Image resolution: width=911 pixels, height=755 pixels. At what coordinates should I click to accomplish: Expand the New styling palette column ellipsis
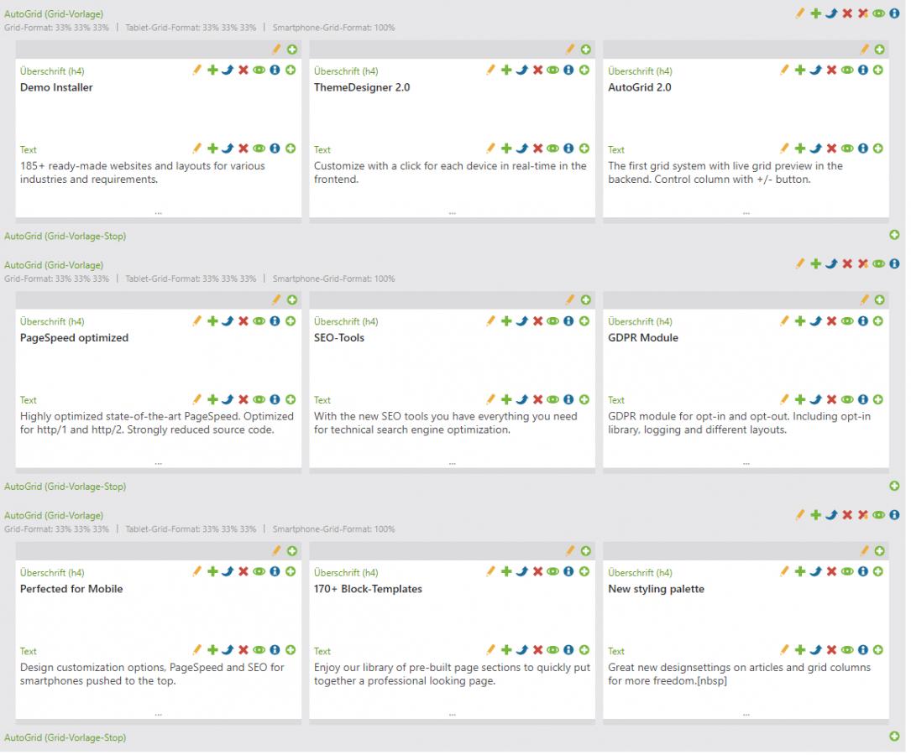tap(746, 713)
